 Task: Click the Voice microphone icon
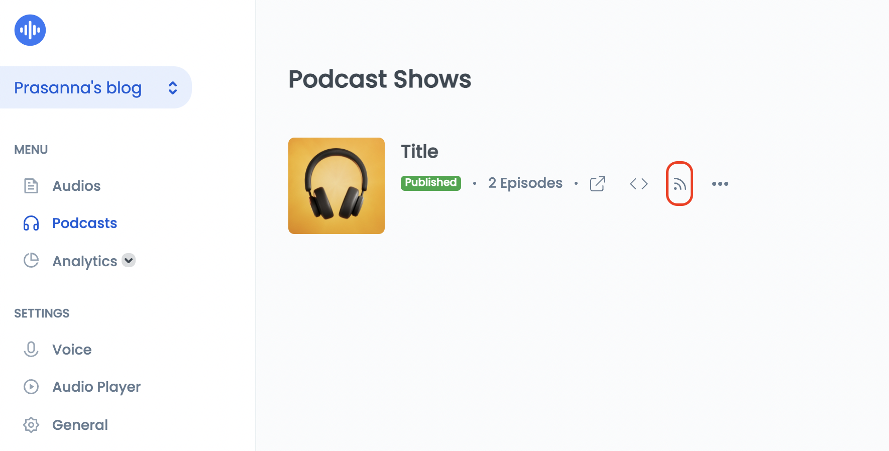click(31, 350)
